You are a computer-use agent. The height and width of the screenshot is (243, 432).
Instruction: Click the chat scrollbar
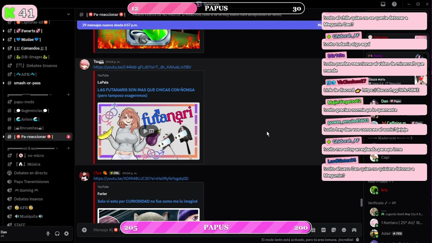(361, 202)
